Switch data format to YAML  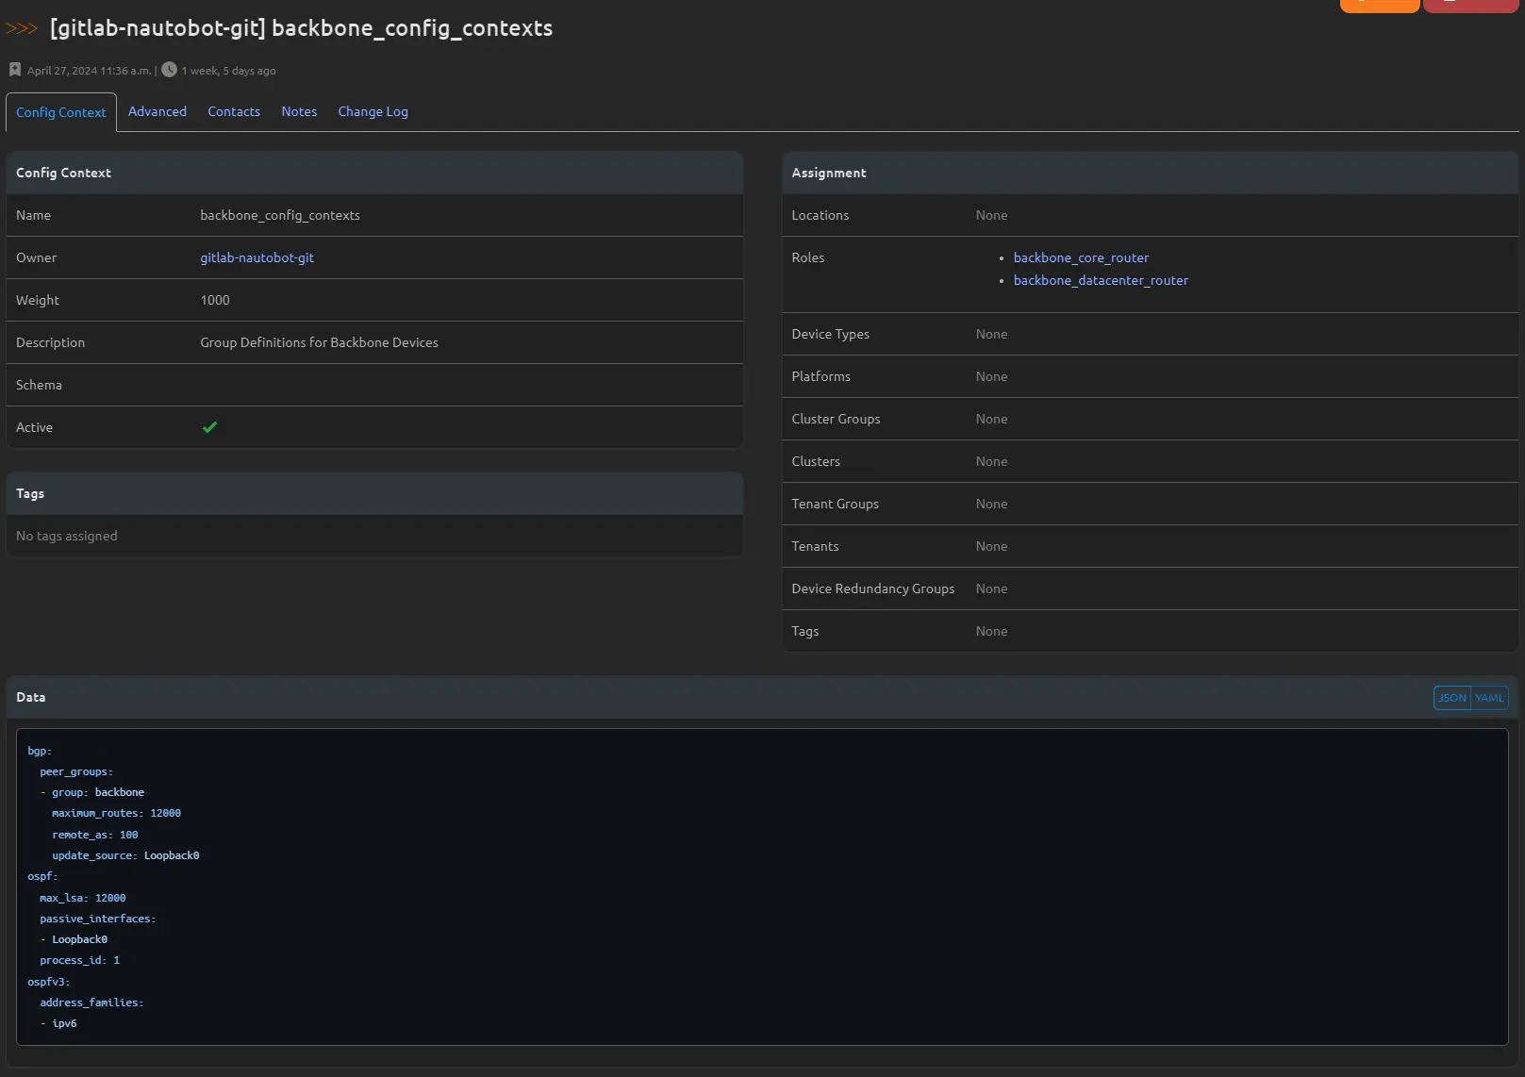click(x=1489, y=698)
